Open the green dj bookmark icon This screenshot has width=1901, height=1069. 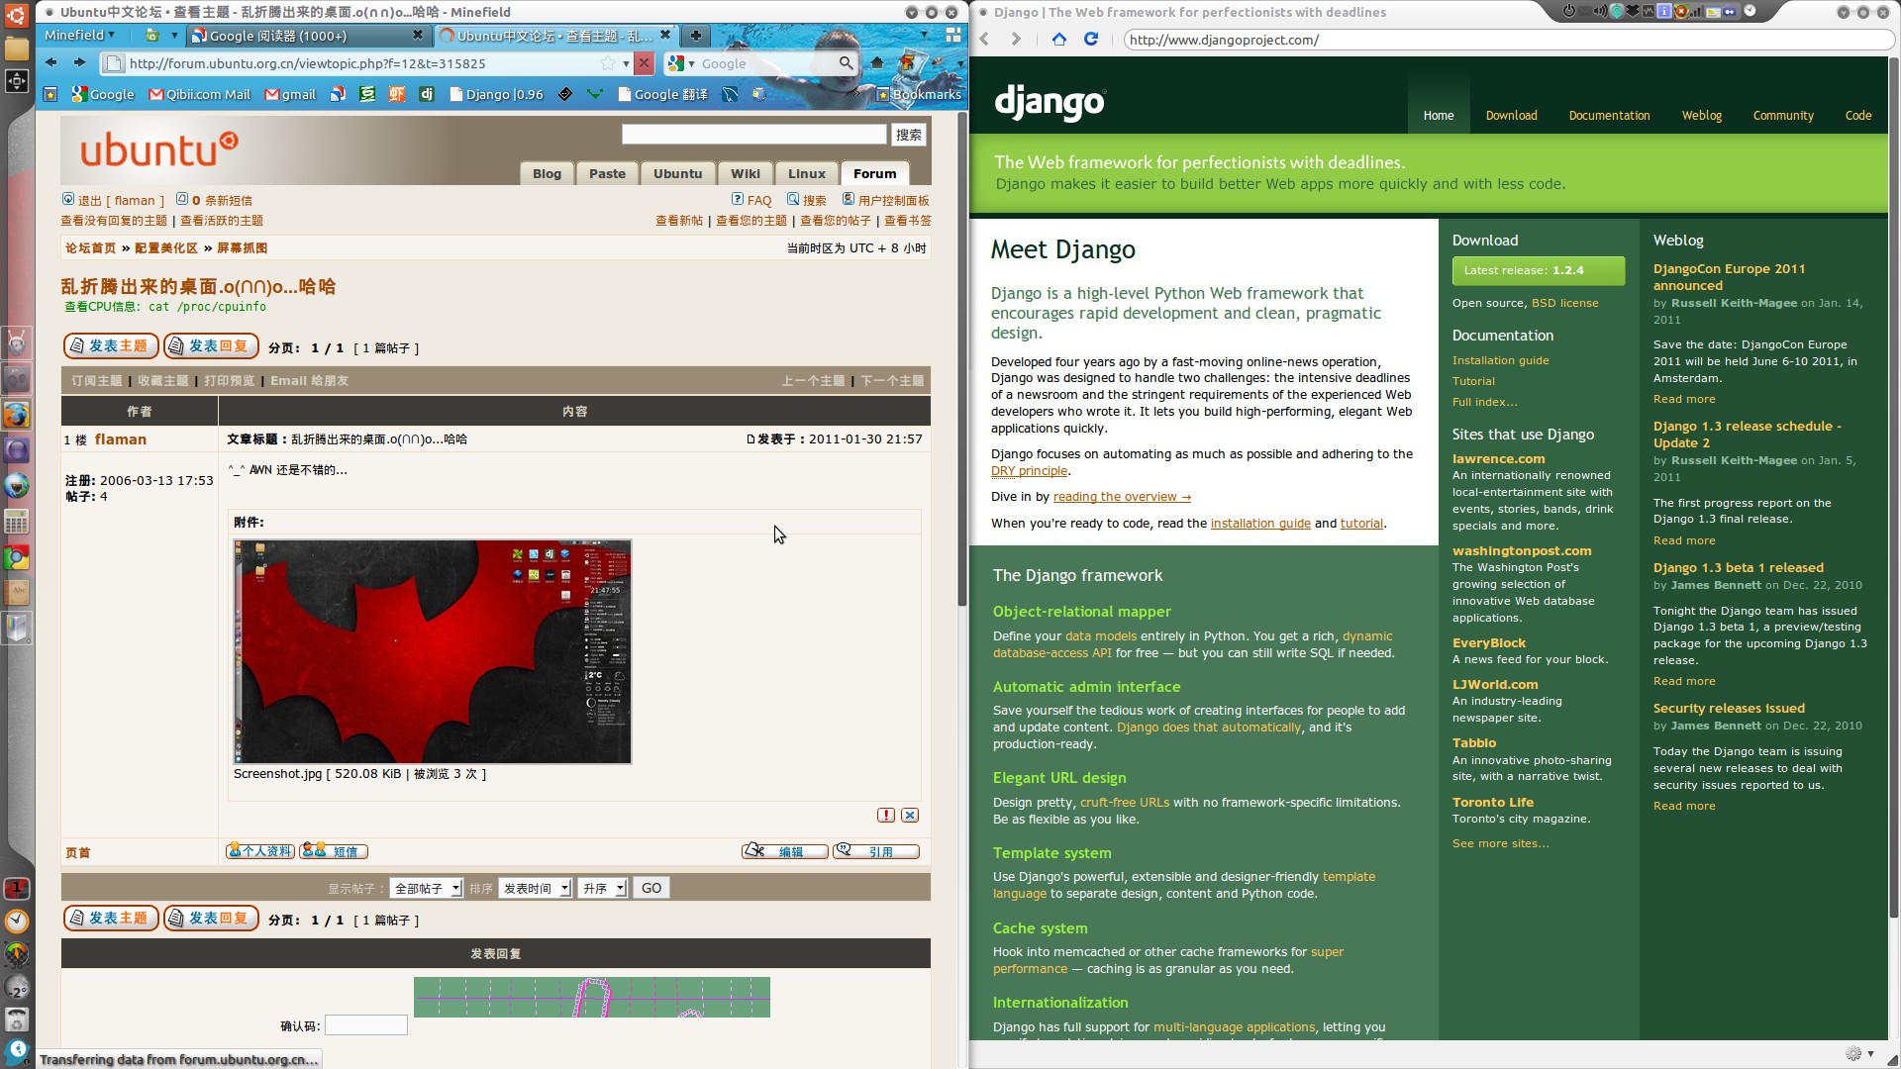427,94
